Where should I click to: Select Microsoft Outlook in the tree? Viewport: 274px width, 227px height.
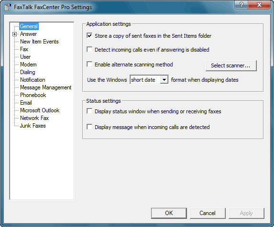pos(40,110)
